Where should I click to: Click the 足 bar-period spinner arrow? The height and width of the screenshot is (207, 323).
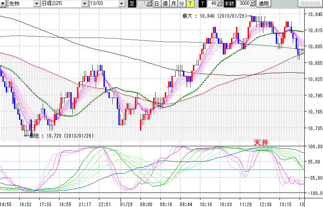tap(149, 4)
